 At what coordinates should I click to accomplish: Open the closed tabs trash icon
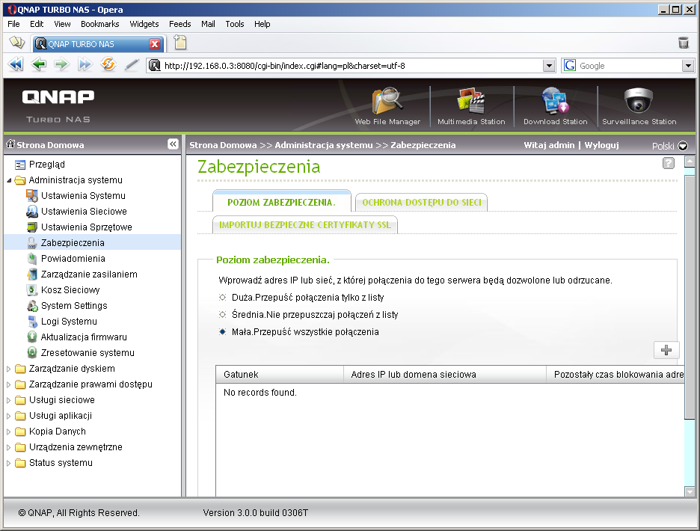[684, 43]
